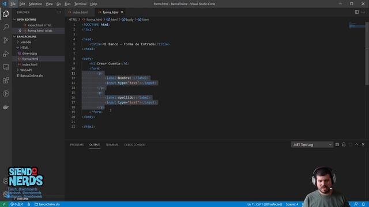The width and height of the screenshot is (369, 207).
Task: Close the bottom panel
Action: [x=363, y=144]
